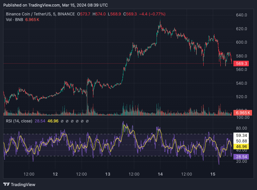Click the white 59.34 RSI axis tag

pos(240,135)
